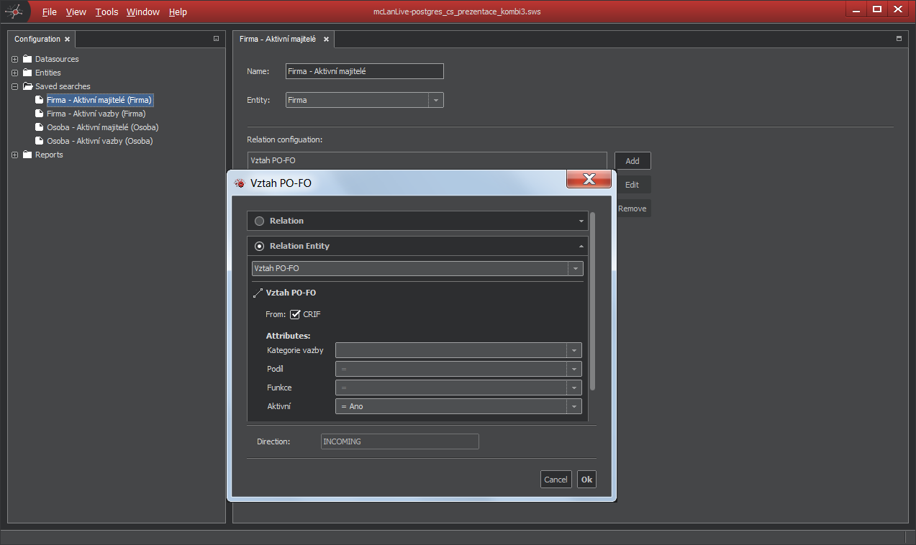
Task: Click file icon of Osoba - Aktivní majitelé
Action: [40, 127]
